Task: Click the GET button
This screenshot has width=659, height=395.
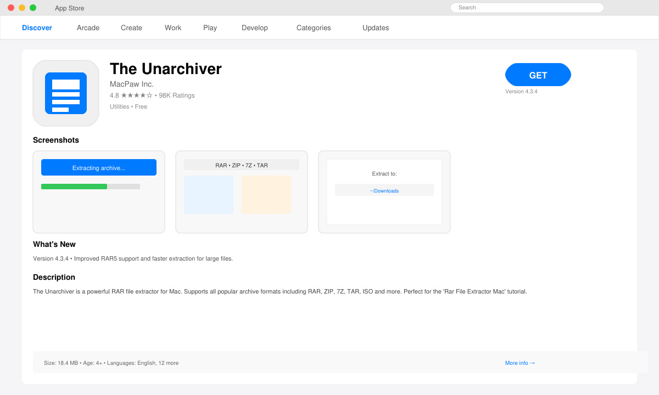Action: (538, 75)
